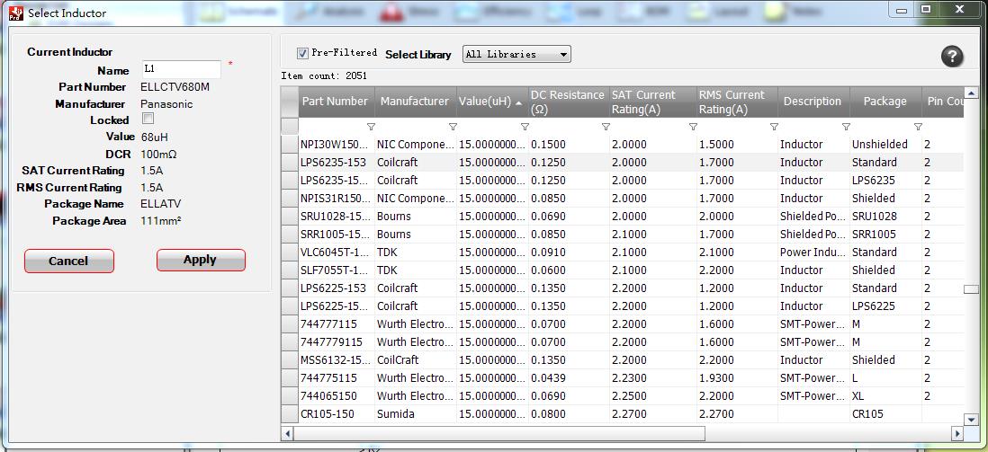Select row header of 744777115 row
The height and width of the screenshot is (452, 988).
click(289, 324)
